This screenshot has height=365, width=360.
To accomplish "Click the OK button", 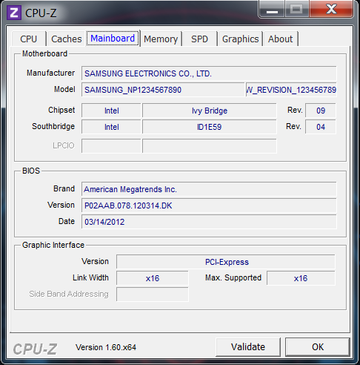I will coord(318,347).
